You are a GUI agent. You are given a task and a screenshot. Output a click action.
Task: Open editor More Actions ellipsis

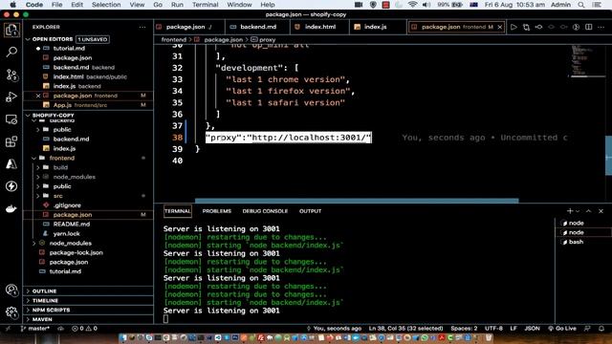click(x=601, y=27)
